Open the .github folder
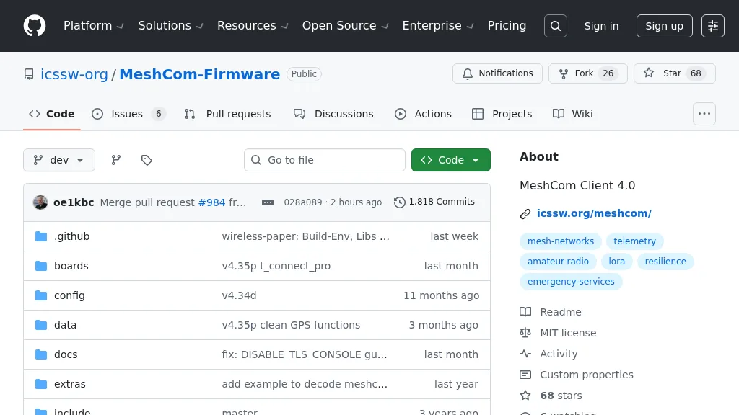The height and width of the screenshot is (415, 739). [71, 236]
